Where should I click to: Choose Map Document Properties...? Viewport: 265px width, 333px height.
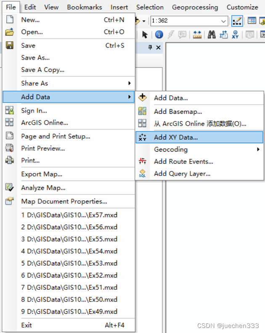(x=69, y=201)
